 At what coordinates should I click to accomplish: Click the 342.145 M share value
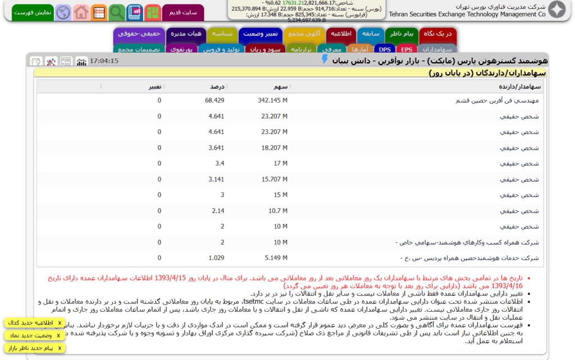272,100
